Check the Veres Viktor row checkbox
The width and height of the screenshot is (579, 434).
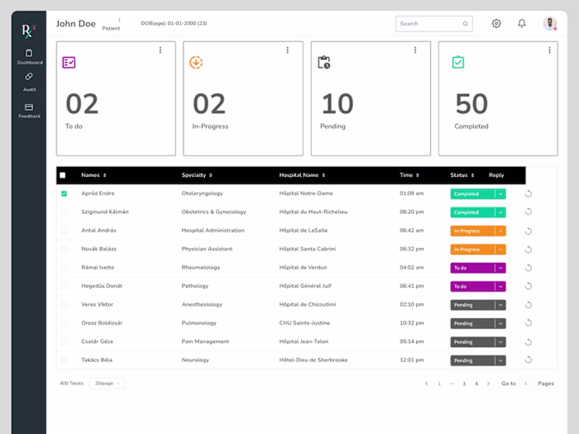(64, 305)
